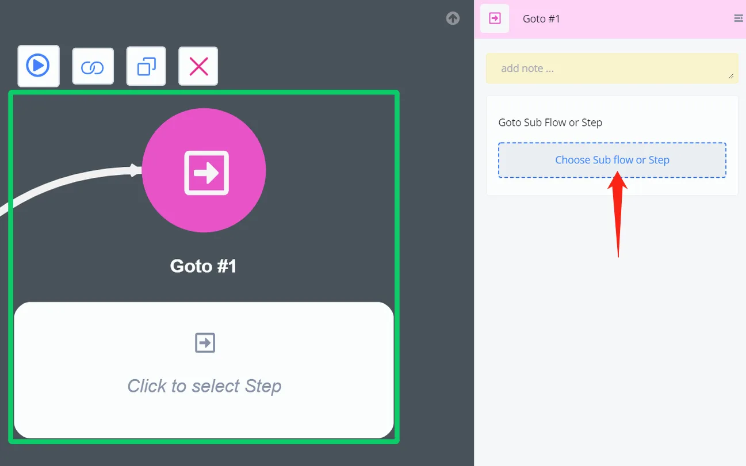Click the pink goto icon in panel header
Image resolution: width=746 pixels, height=466 pixels.
pos(495,18)
